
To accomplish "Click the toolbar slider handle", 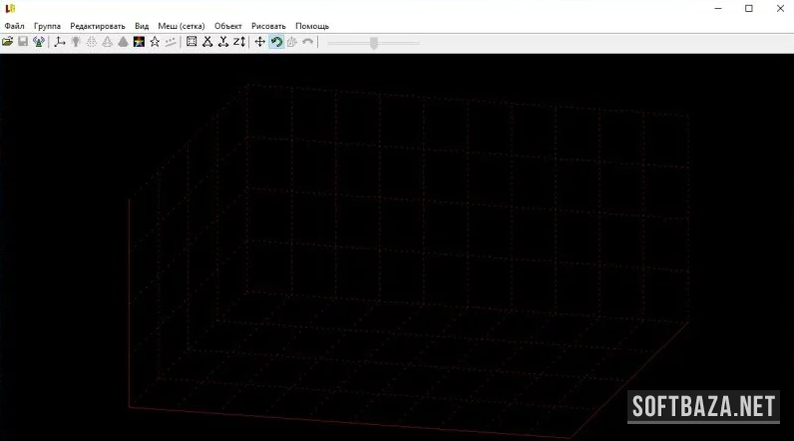I will click(374, 42).
